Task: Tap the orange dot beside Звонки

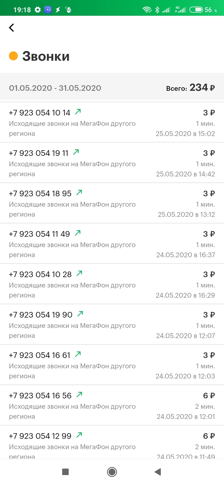Action: [x=13, y=56]
